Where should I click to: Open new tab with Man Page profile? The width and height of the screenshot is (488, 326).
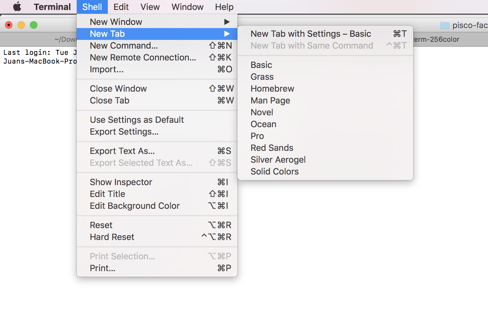pyautogui.click(x=325, y=100)
